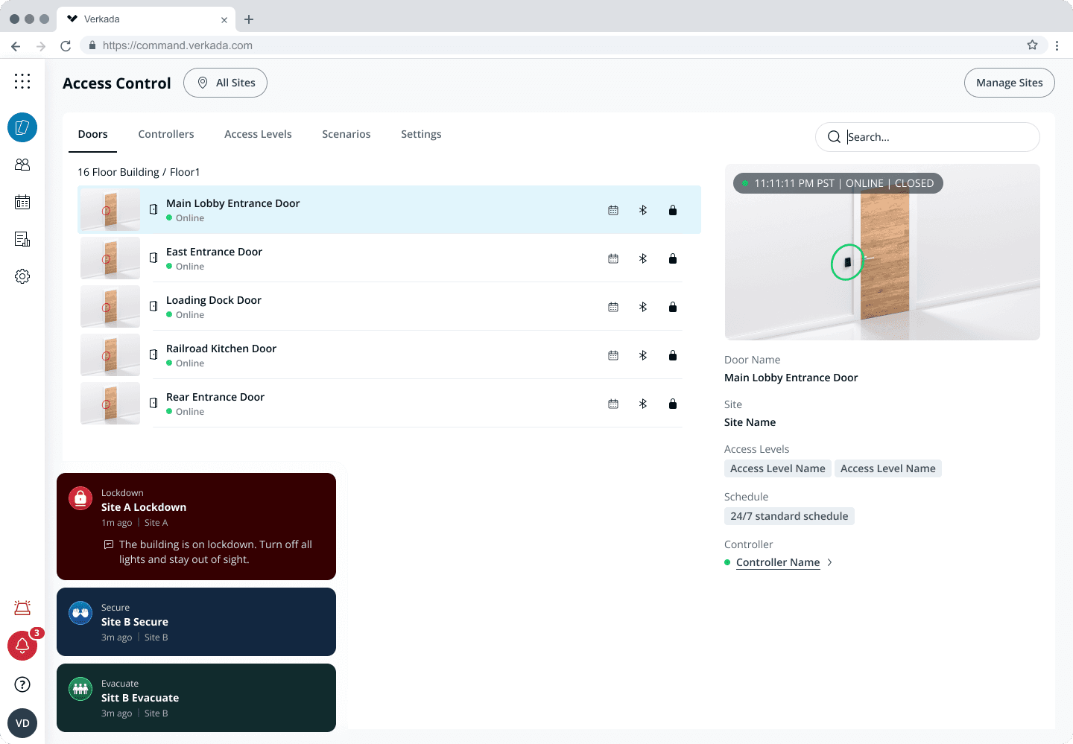Screen dimensions: 1073x744
Task: Toggle lock icon for Railroad Kitchen Door
Action: pyautogui.click(x=673, y=356)
